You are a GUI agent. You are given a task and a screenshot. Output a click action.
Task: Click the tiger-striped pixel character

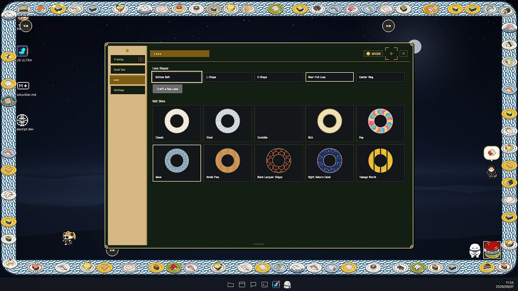point(69,238)
